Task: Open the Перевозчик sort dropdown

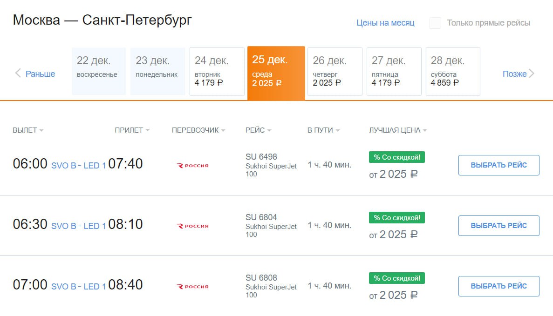Action: pyautogui.click(x=198, y=130)
